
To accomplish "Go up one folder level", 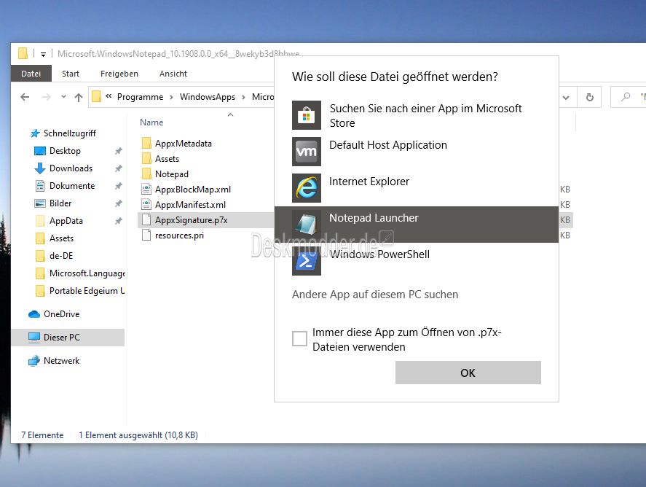I will pos(78,97).
